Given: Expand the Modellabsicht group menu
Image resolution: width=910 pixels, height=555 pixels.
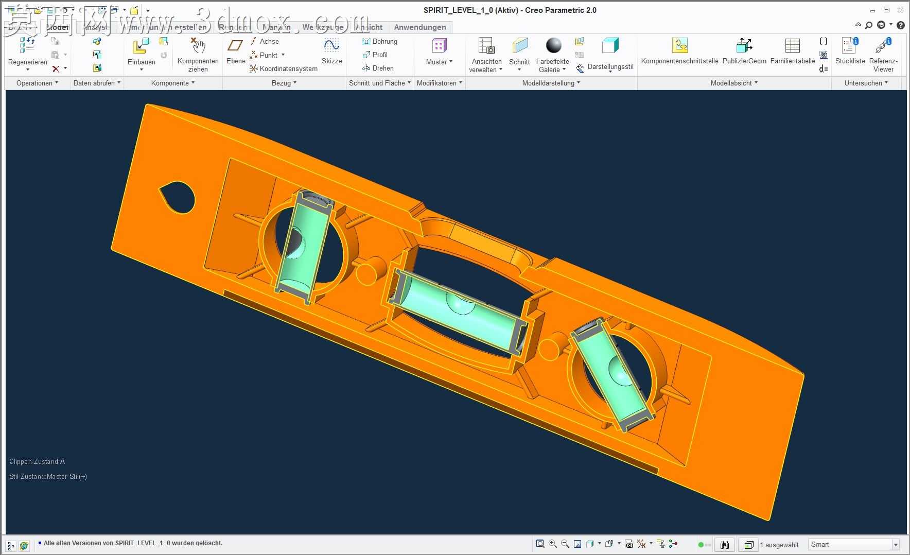Looking at the screenshot, I should (734, 83).
